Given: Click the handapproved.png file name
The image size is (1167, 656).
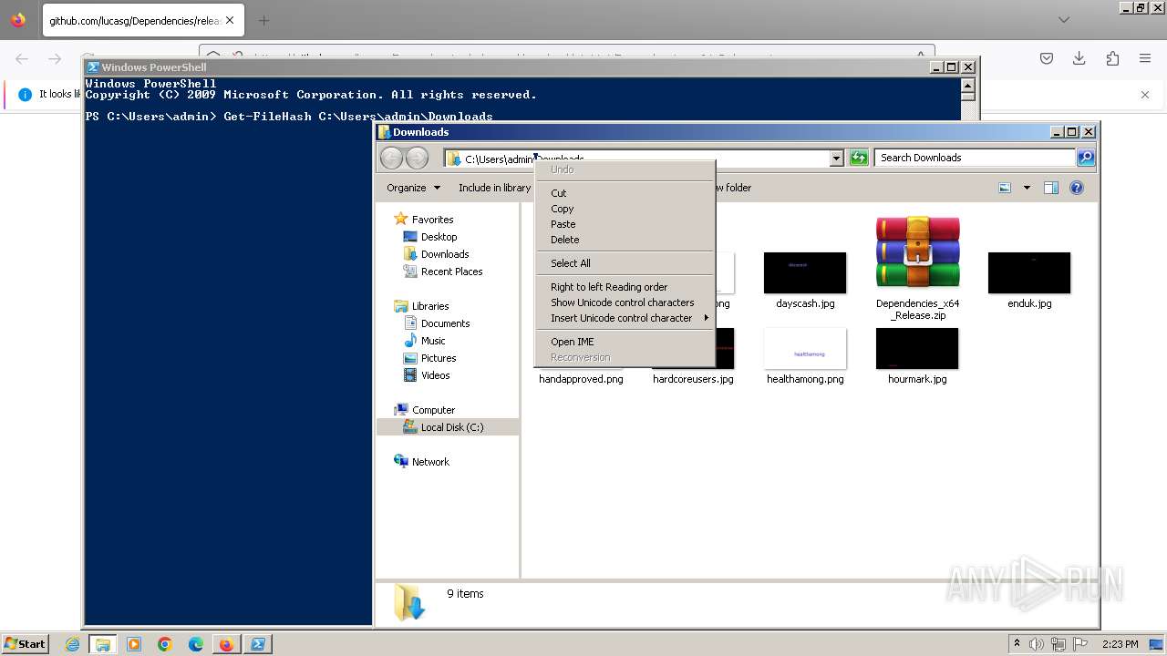Looking at the screenshot, I should (581, 379).
